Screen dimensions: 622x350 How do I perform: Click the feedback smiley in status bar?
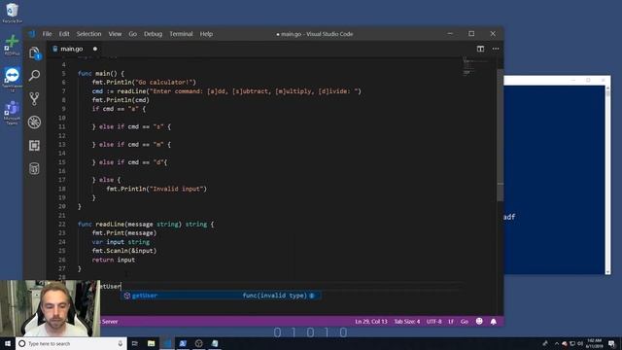[479, 322]
